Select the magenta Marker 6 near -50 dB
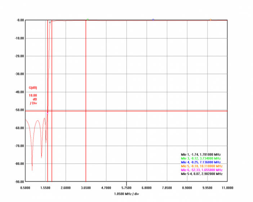The height and width of the screenshot is (202, 253). click(x=48, y=113)
